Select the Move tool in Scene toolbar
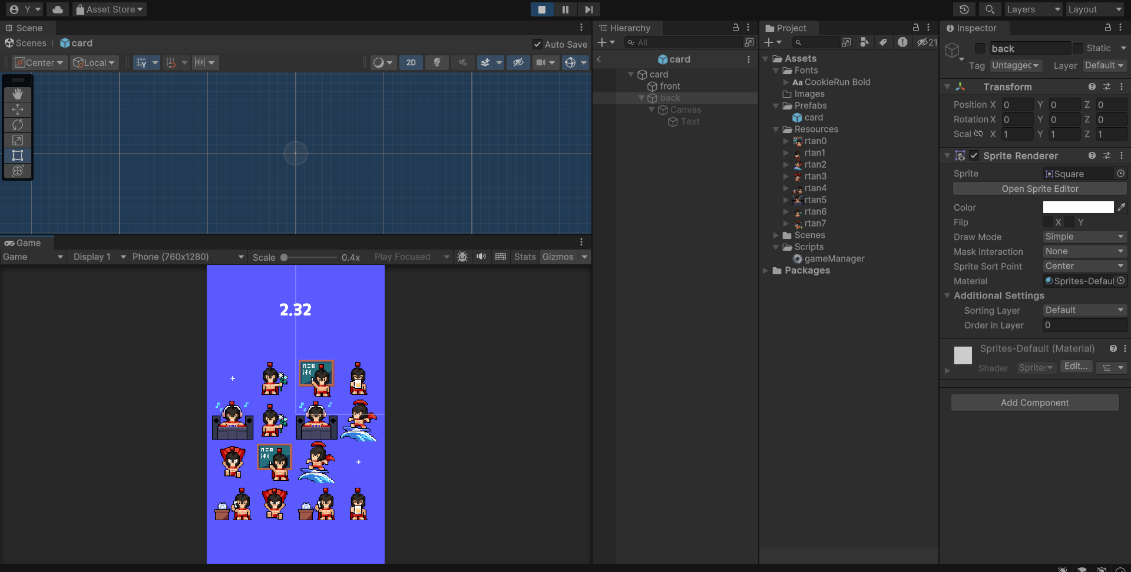The height and width of the screenshot is (572, 1131). pos(18,109)
